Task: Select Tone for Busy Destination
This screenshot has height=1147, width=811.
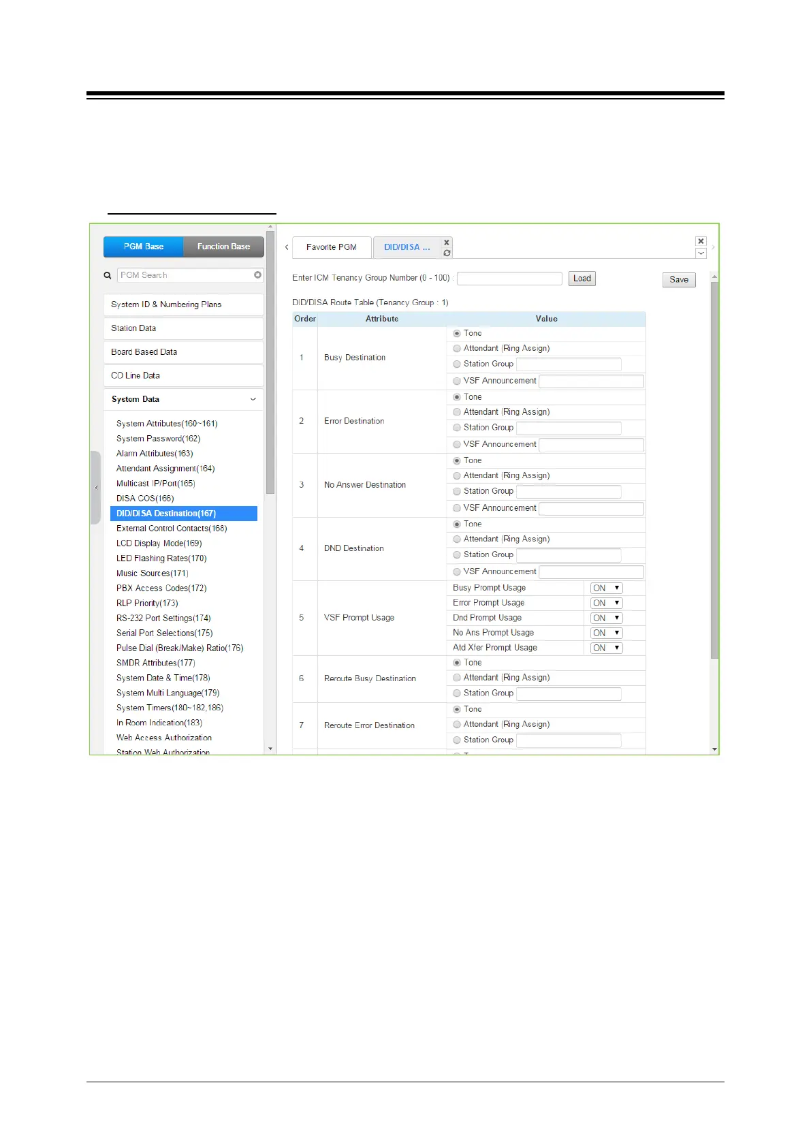Action: click(457, 334)
